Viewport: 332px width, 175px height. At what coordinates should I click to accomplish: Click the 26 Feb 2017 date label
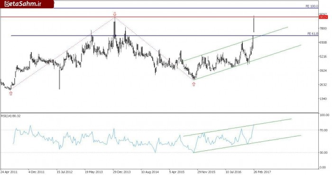pyautogui.click(x=262, y=172)
